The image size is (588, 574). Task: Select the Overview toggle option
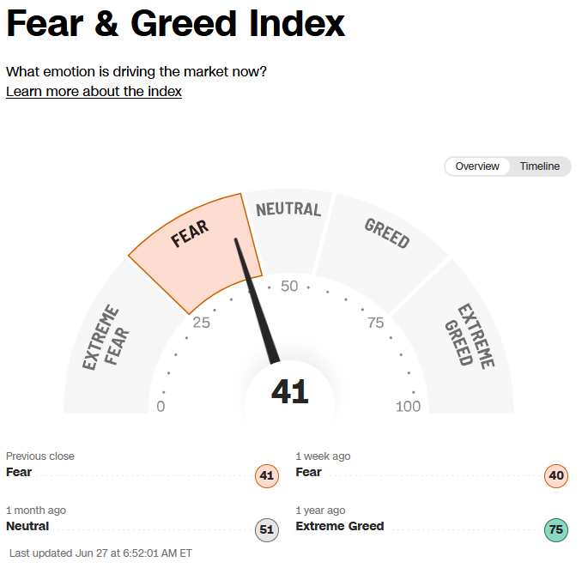point(477,166)
